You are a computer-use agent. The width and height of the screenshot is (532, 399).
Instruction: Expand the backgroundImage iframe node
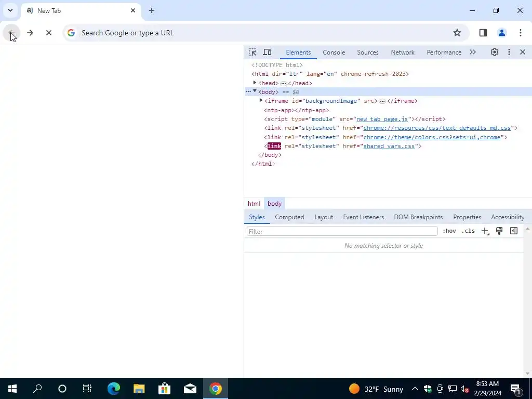click(x=261, y=100)
